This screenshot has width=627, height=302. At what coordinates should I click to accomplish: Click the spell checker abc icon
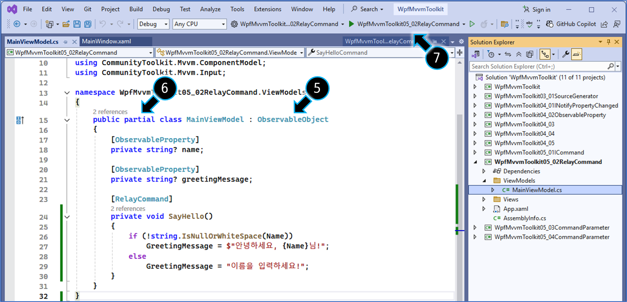(529, 24)
